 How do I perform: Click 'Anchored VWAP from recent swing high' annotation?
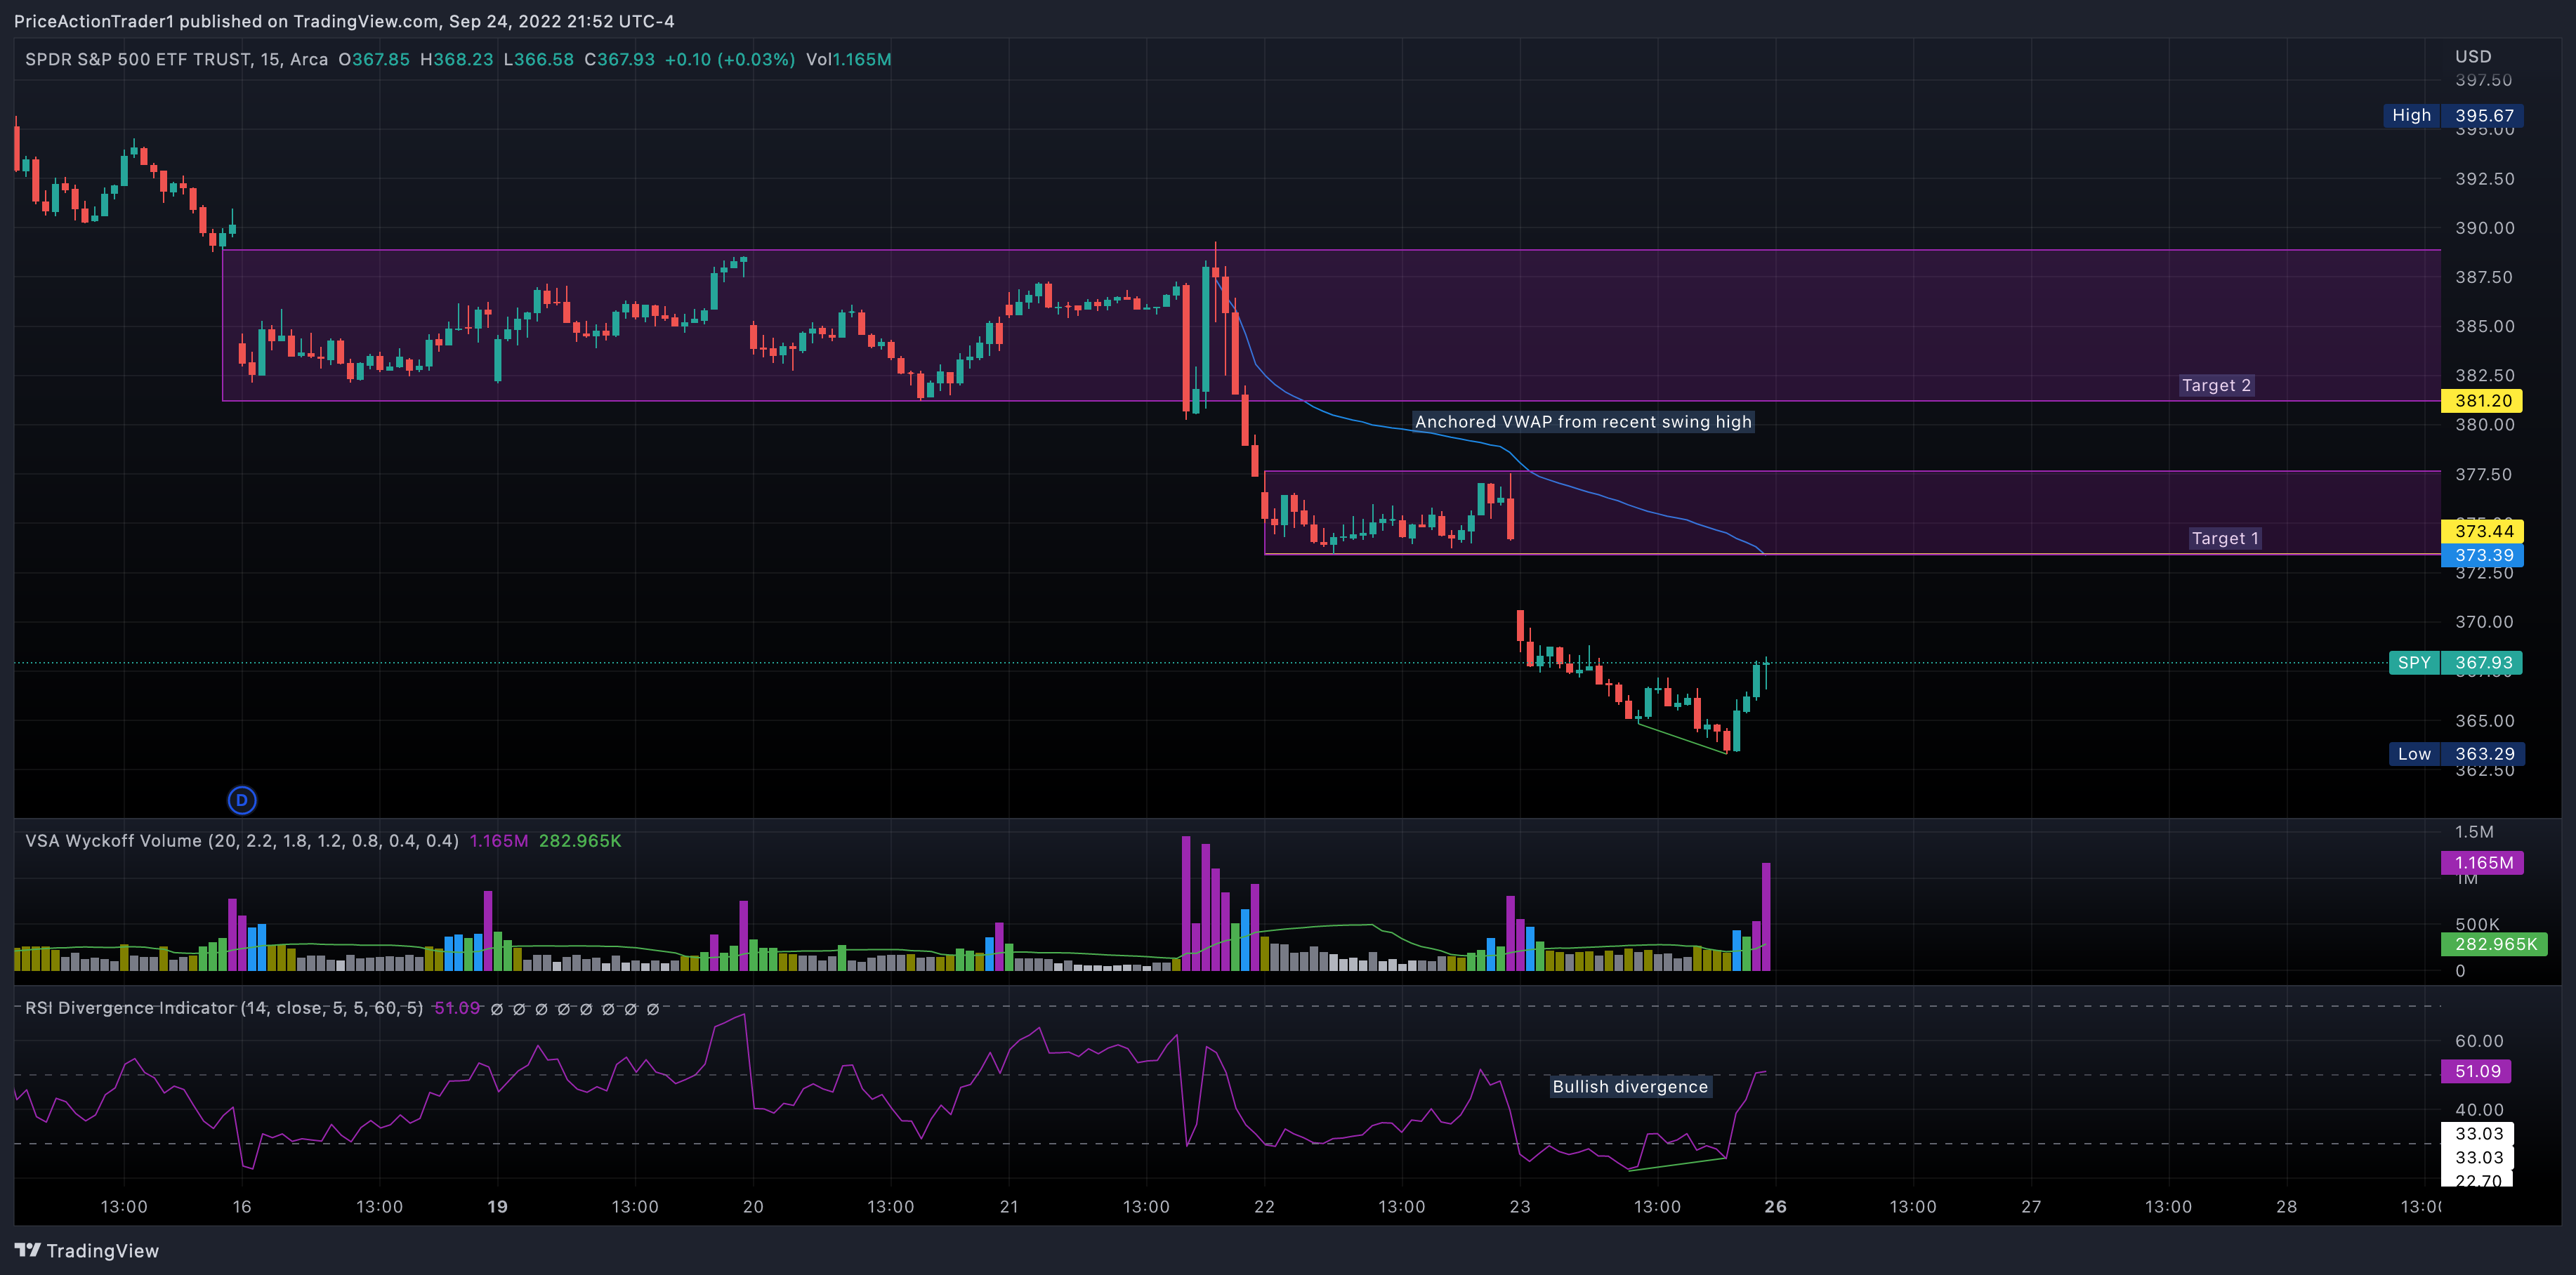pos(1583,422)
